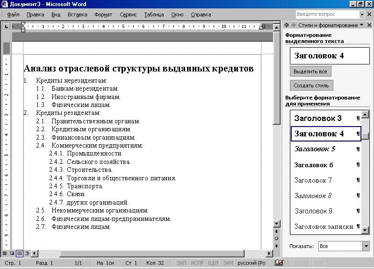This screenshot has height=269, width=374.
Task: Click the русский language status indicator
Action: (252, 263)
